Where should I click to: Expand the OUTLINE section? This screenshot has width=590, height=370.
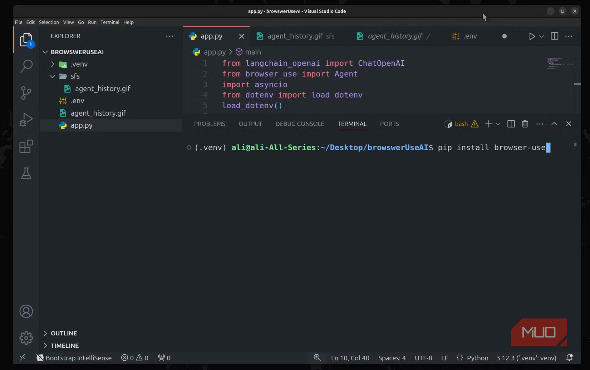45,333
